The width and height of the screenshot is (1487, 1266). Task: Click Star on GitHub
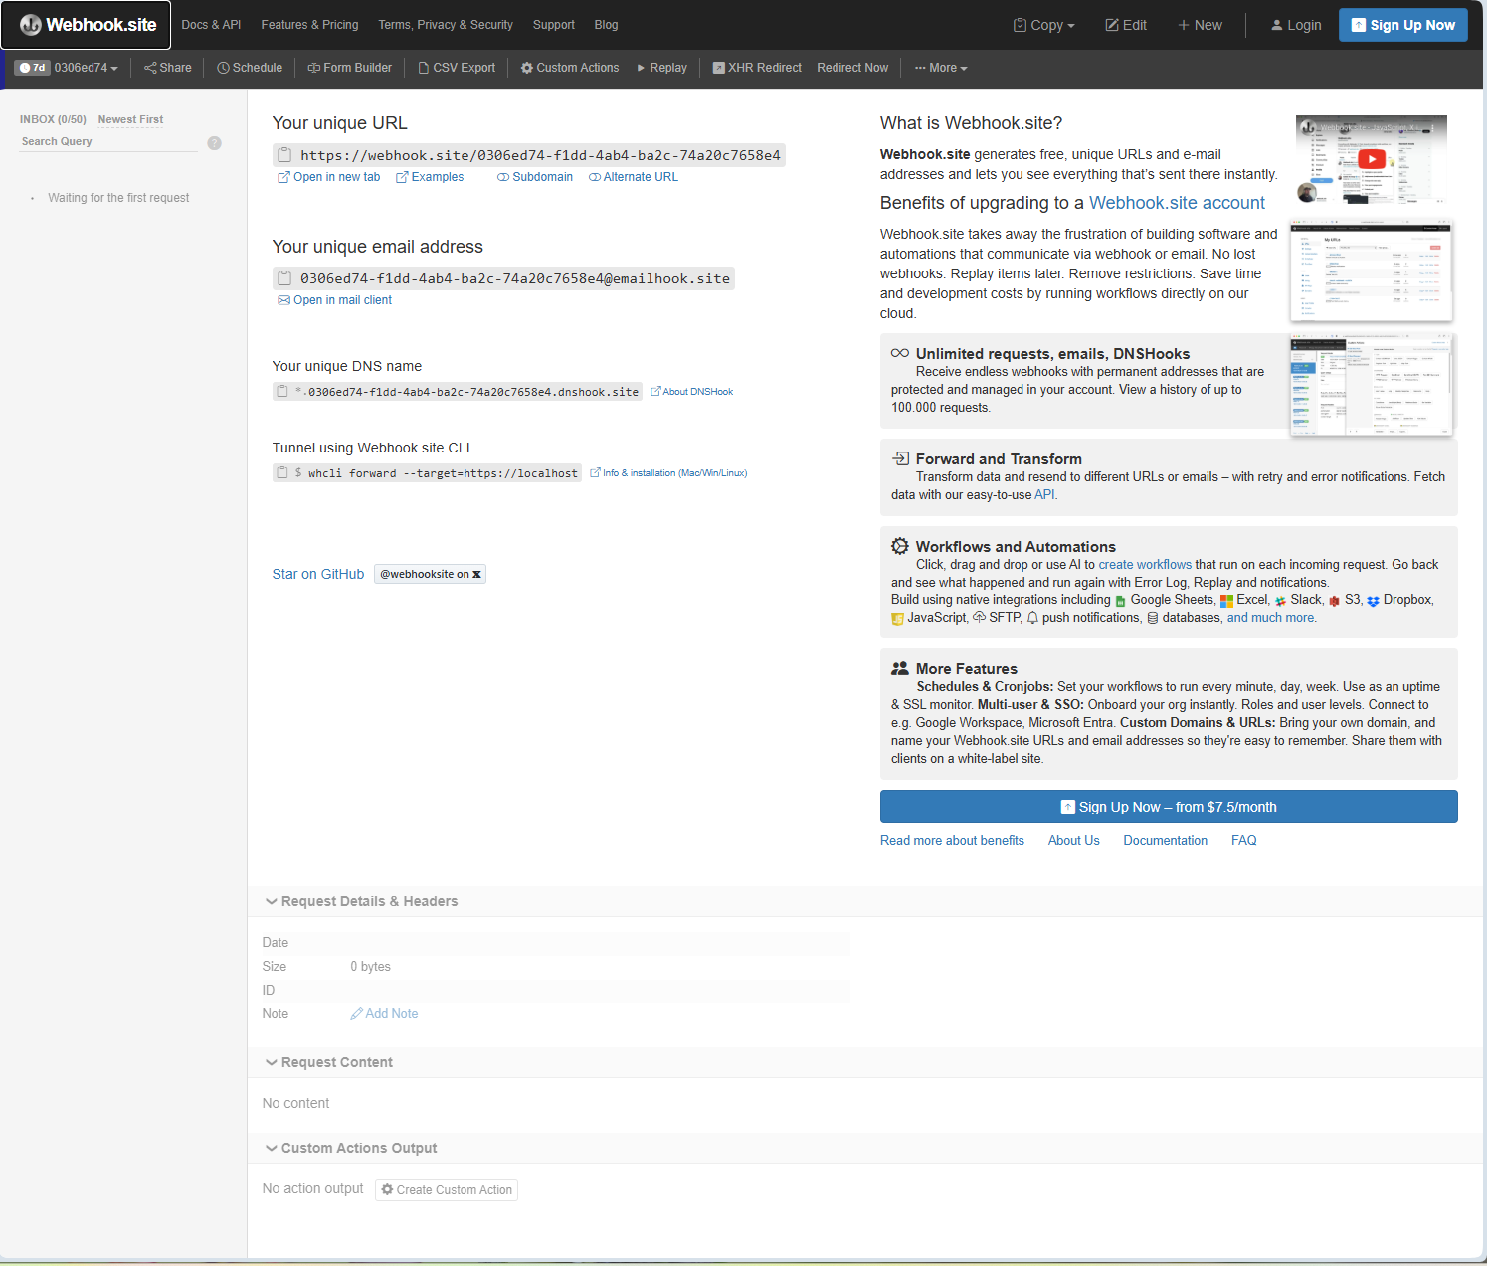[318, 574]
